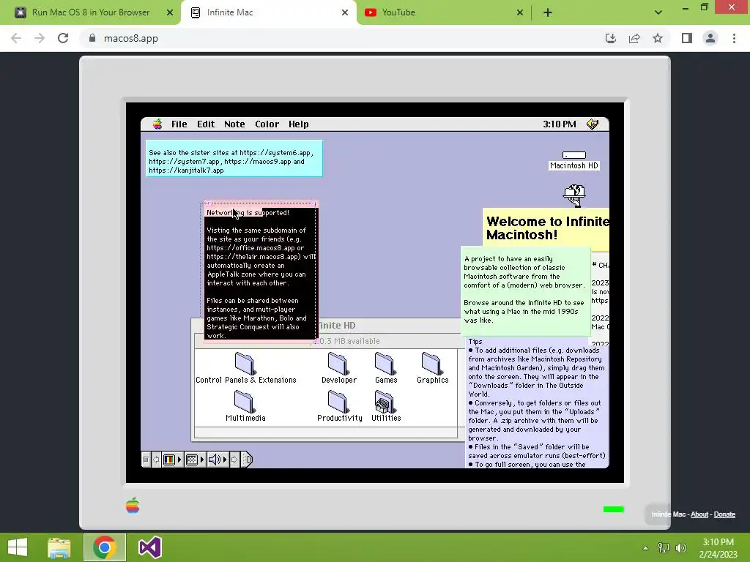Click the rainbow Apple logo on monitor bezel
The image size is (750, 562).
pos(133,506)
